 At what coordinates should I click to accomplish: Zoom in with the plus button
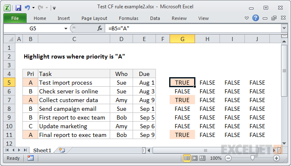[x=276, y=158]
